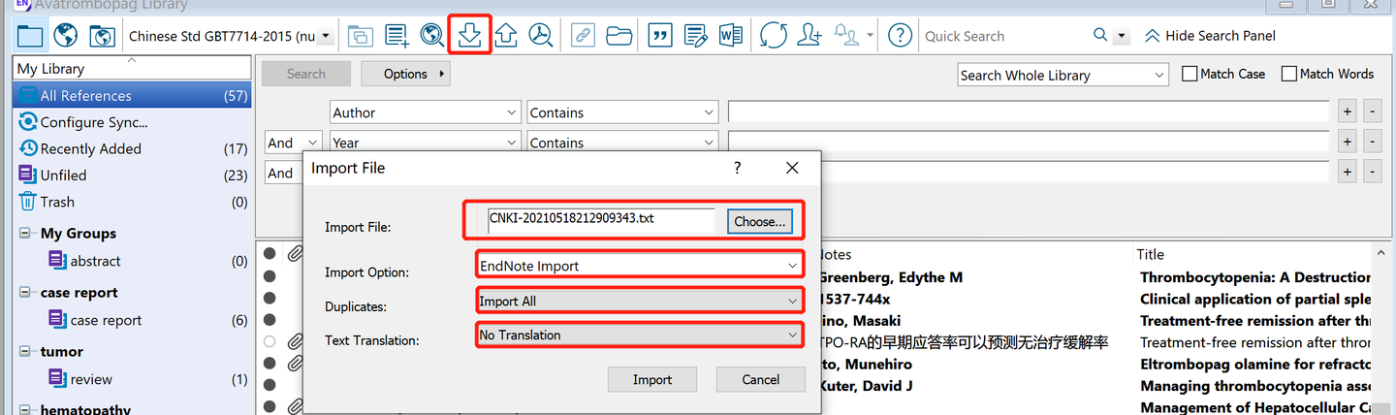The image size is (1396, 415).
Task: Click the Sync Library circular arrows icon
Action: [x=773, y=36]
